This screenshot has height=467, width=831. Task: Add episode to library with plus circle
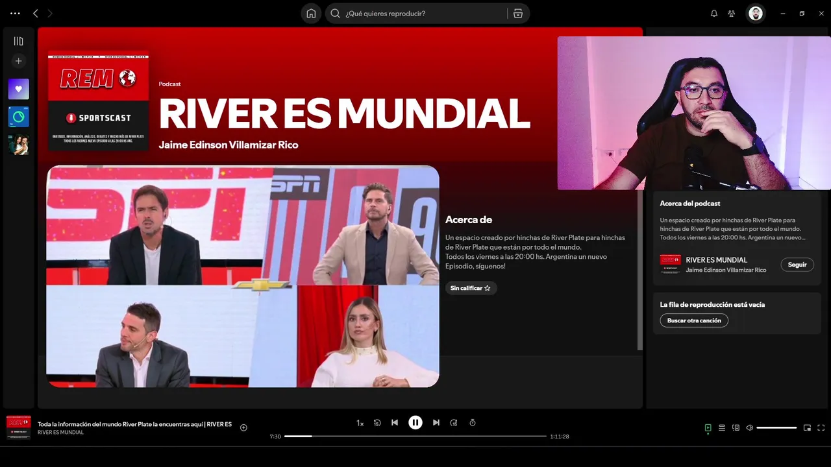coord(243,427)
